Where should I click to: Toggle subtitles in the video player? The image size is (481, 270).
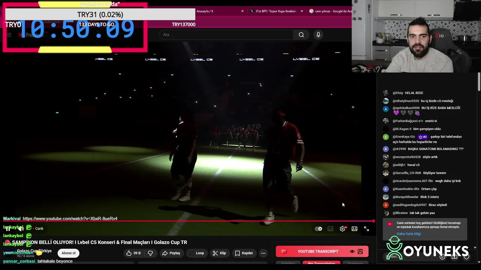330,229
